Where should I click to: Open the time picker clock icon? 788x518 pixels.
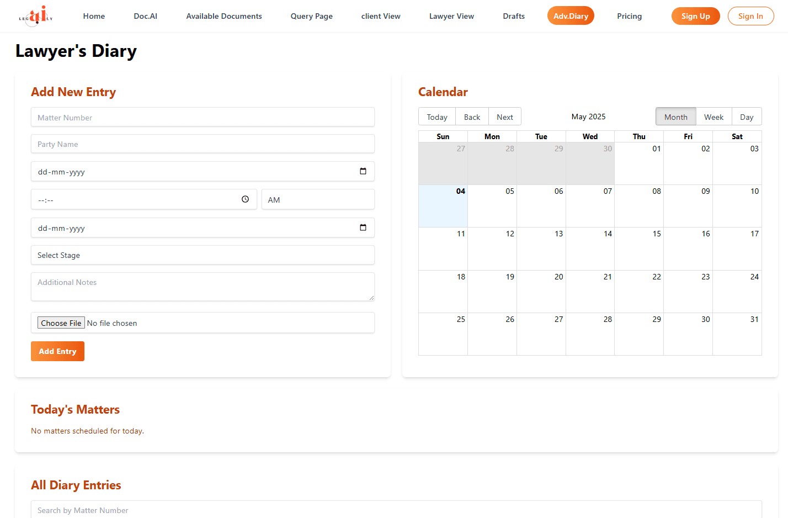[245, 199]
